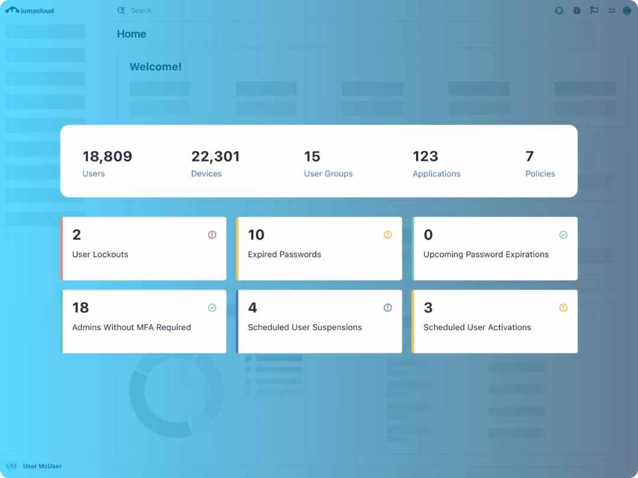Viewport: 638px width, 478px height.
Task: Click the UM avatar beside User McUser
Action: pyautogui.click(x=11, y=466)
